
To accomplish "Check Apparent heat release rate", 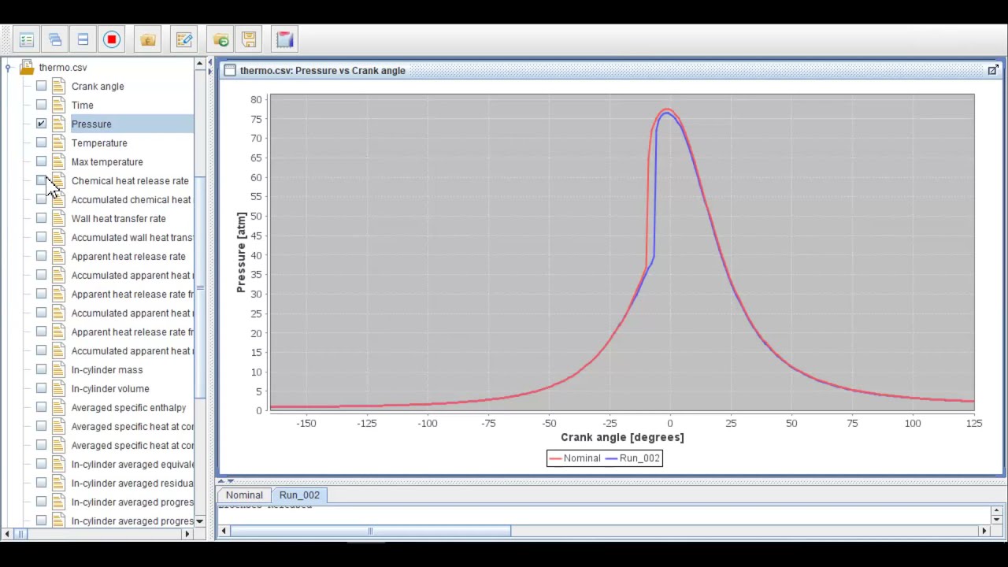I will [41, 257].
